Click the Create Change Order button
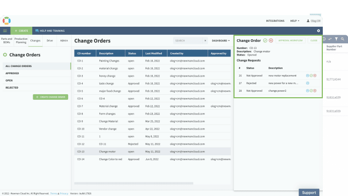Image resolution: width=348 pixels, height=196 pixels. coord(50,97)
